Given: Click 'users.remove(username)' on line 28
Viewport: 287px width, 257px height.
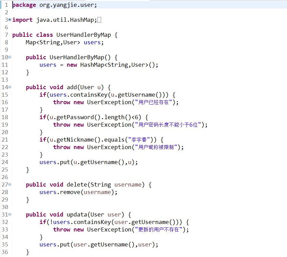Looking at the screenshot, I should [x=77, y=192].
